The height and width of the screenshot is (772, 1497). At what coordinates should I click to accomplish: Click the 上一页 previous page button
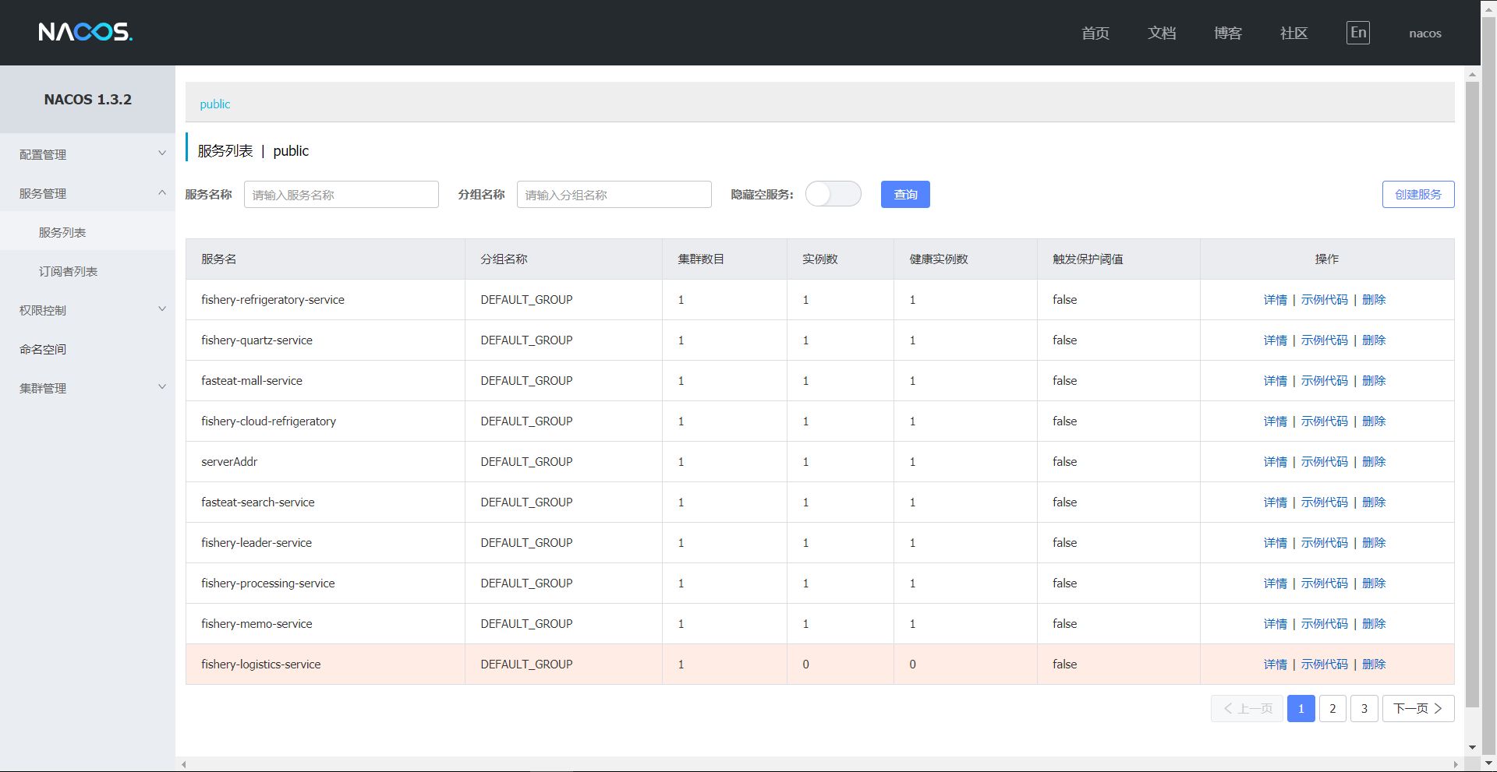click(1247, 708)
